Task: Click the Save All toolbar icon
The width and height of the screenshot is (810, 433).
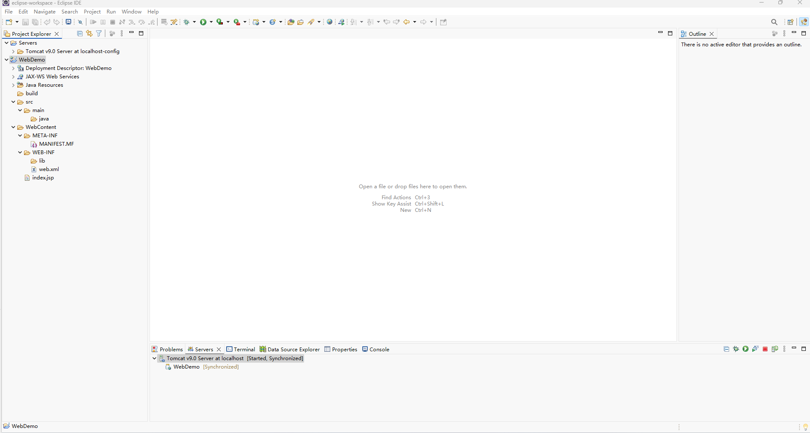Action: pos(35,22)
